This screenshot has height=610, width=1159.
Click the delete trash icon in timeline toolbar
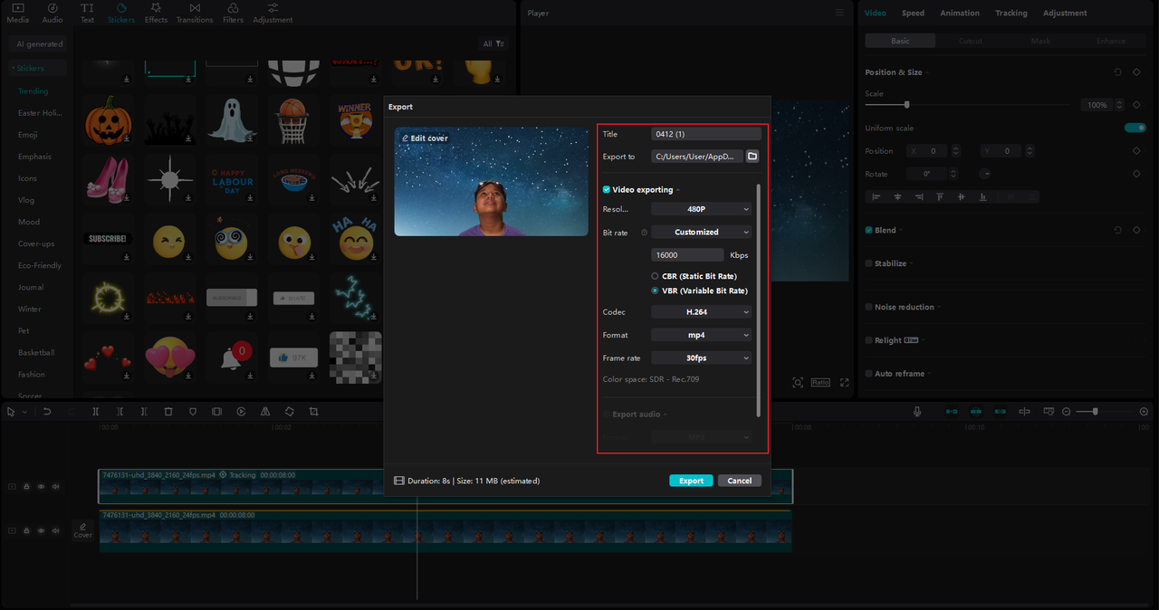(x=168, y=411)
